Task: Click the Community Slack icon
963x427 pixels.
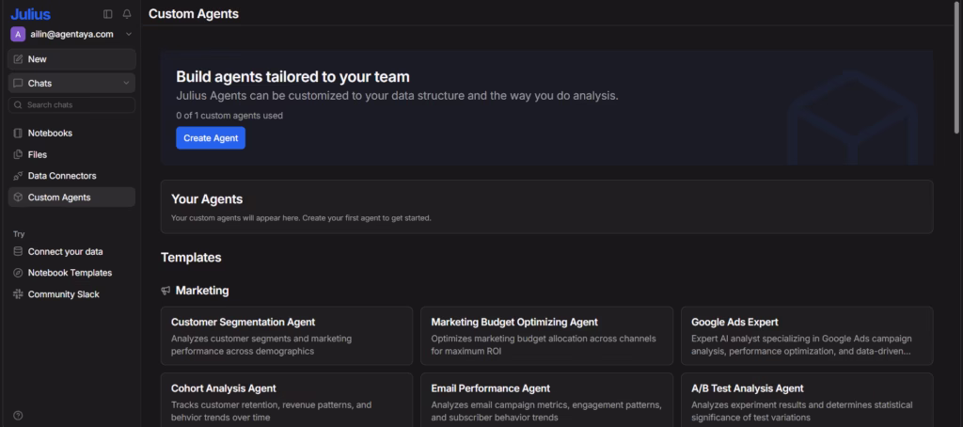Action: coord(18,294)
